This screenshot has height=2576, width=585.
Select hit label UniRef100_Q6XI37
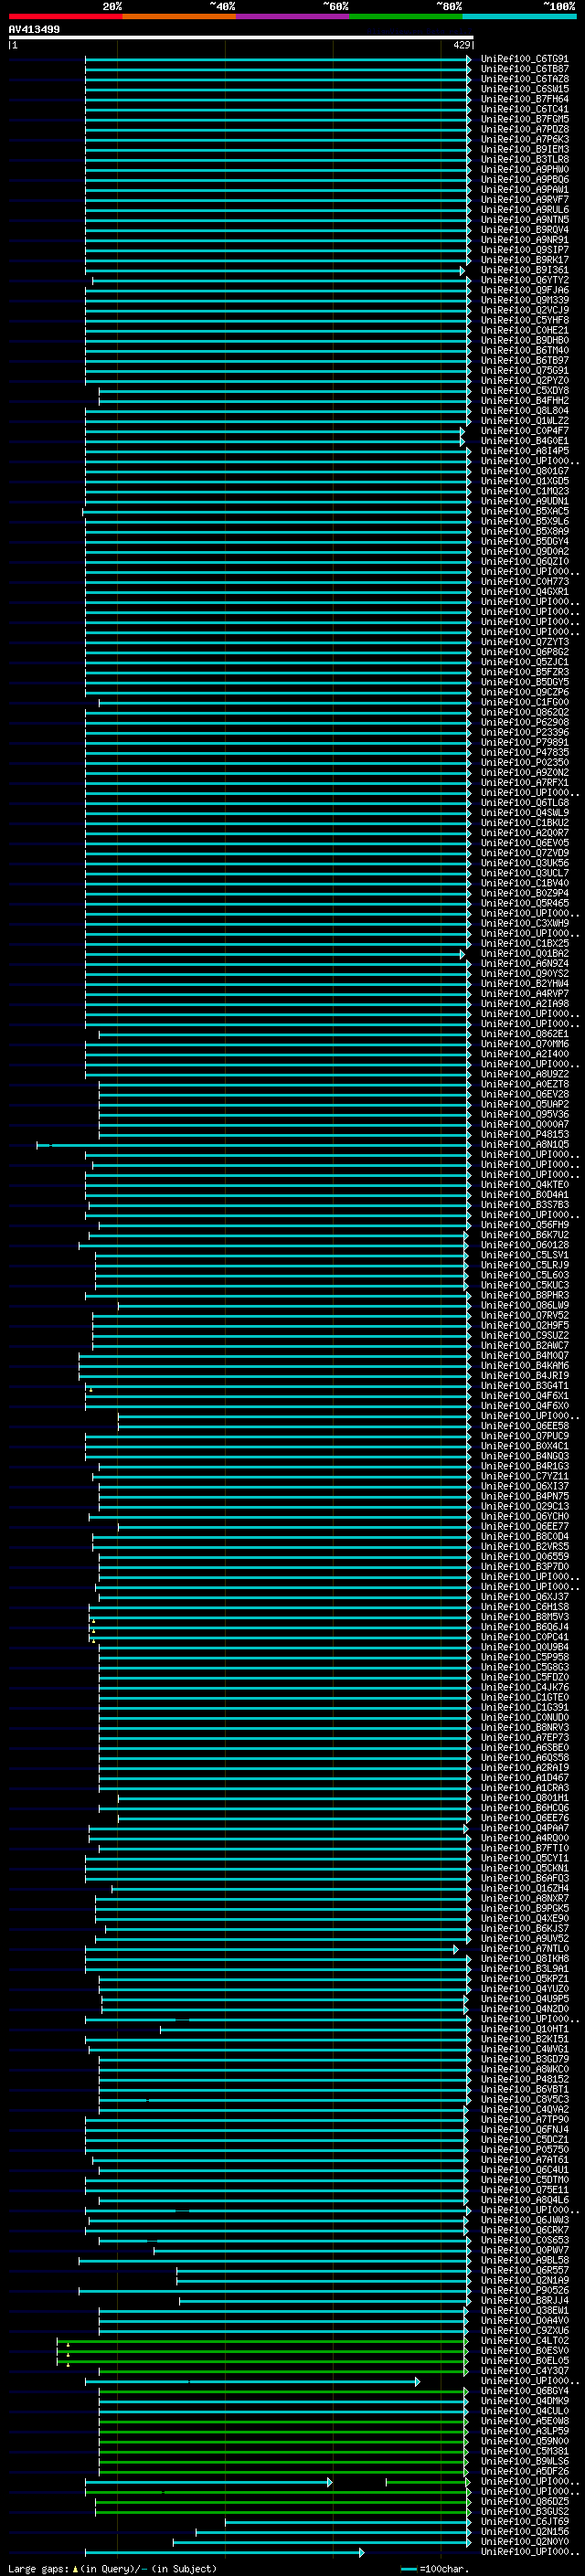pos(524,1487)
